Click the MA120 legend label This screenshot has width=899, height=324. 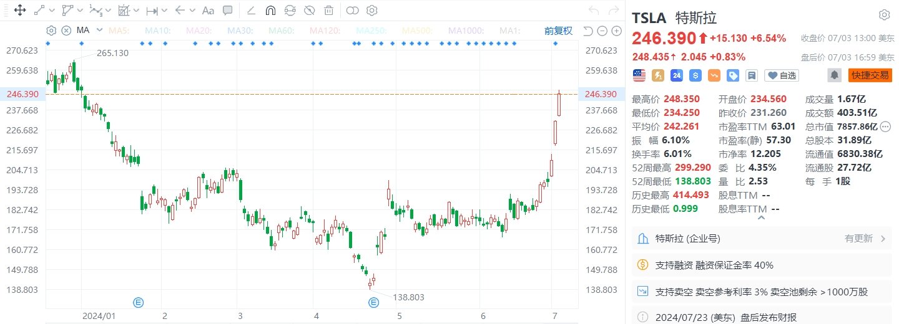tap(325, 31)
